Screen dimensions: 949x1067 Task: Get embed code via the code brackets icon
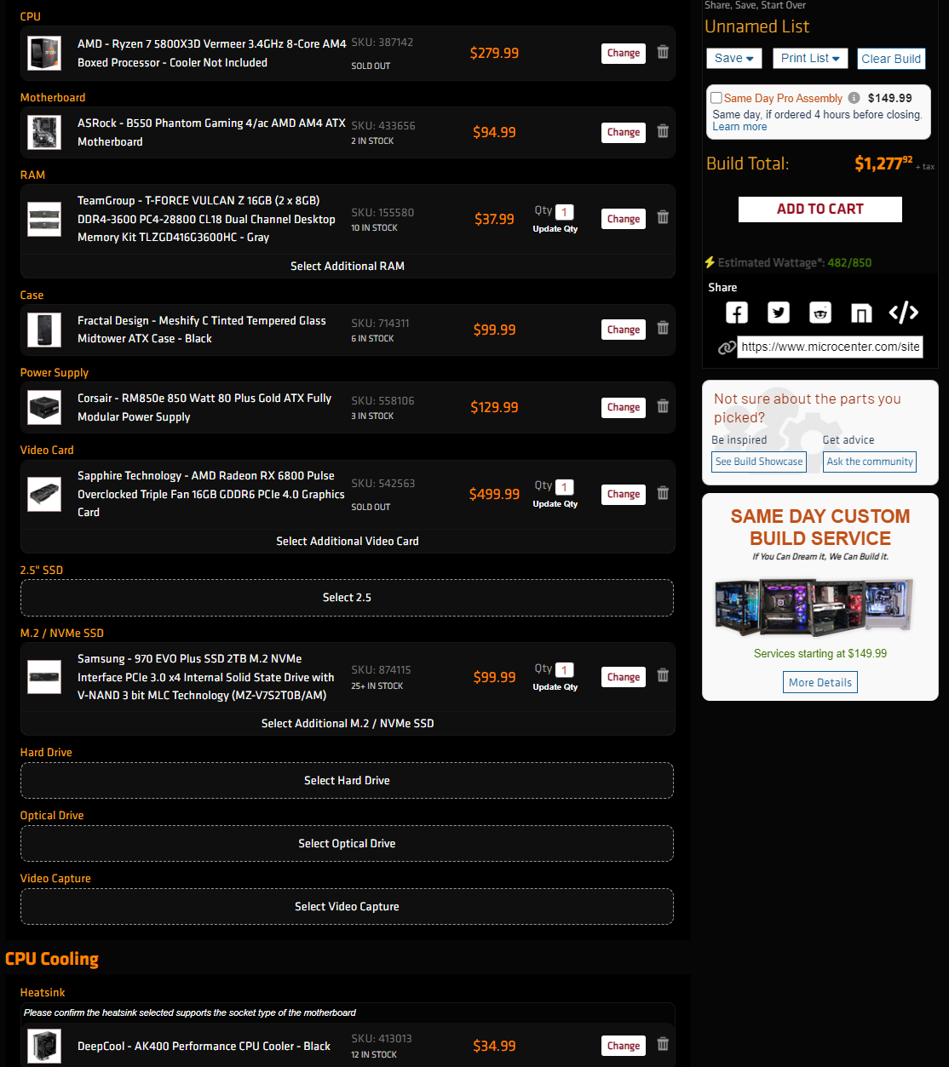pyautogui.click(x=903, y=313)
